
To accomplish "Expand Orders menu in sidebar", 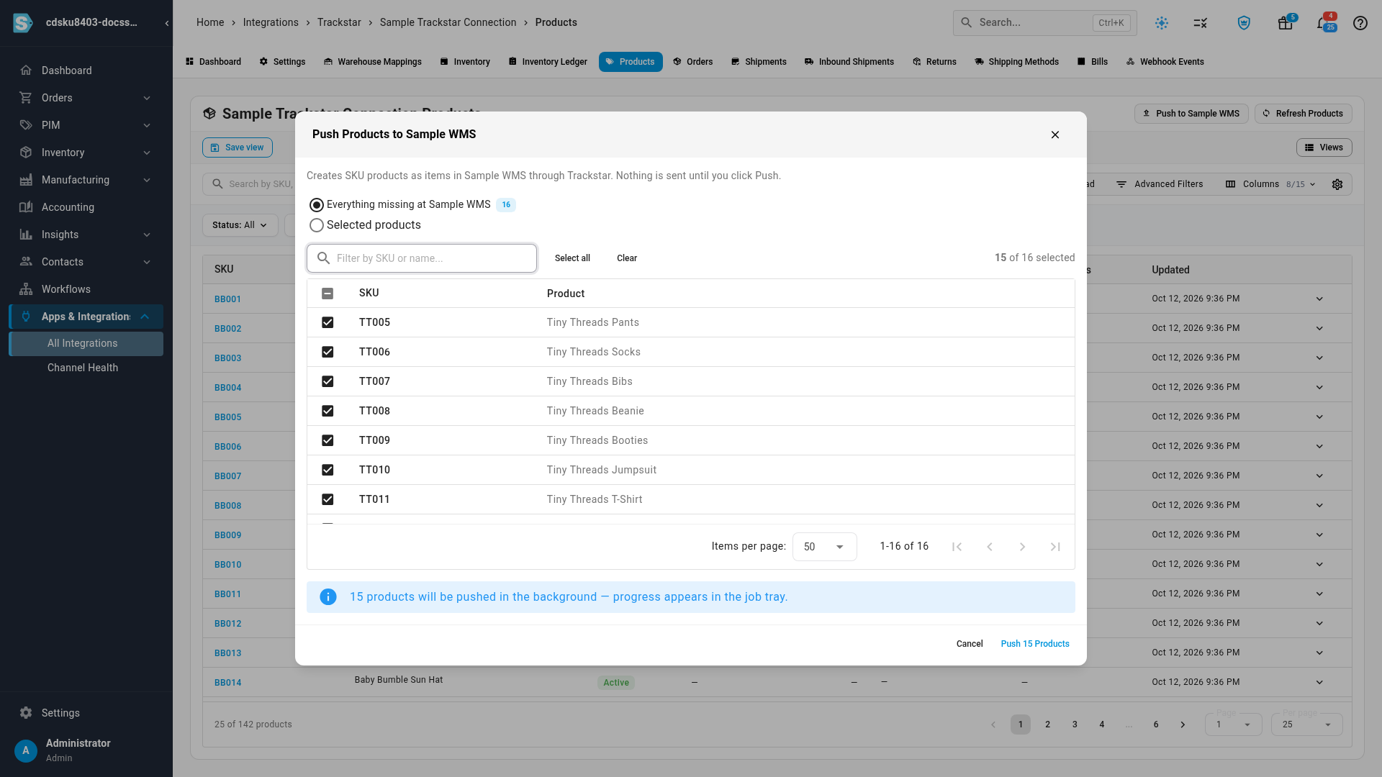I will click(x=147, y=98).
